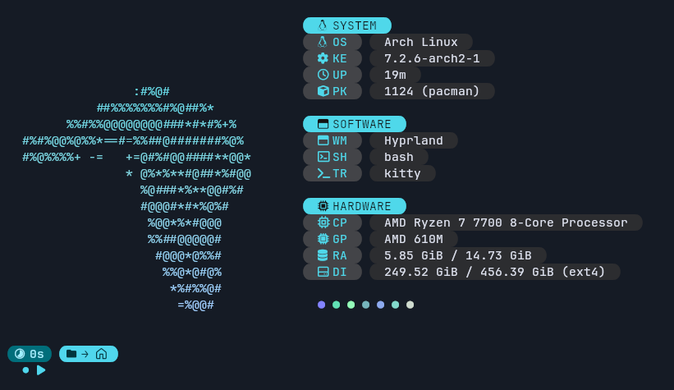Click the 'Arch Linux' OS value
The width and height of the screenshot is (674, 390).
click(x=421, y=42)
